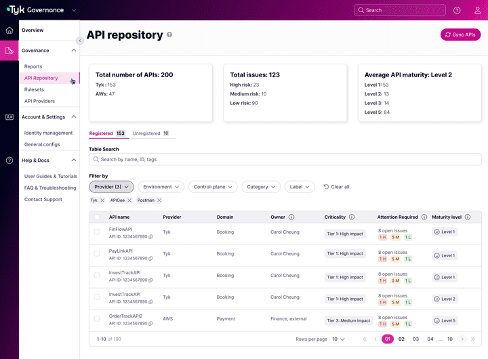The image size is (488, 359).
Task: Jump to the last page with double arrow
Action: [x=473, y=339]
